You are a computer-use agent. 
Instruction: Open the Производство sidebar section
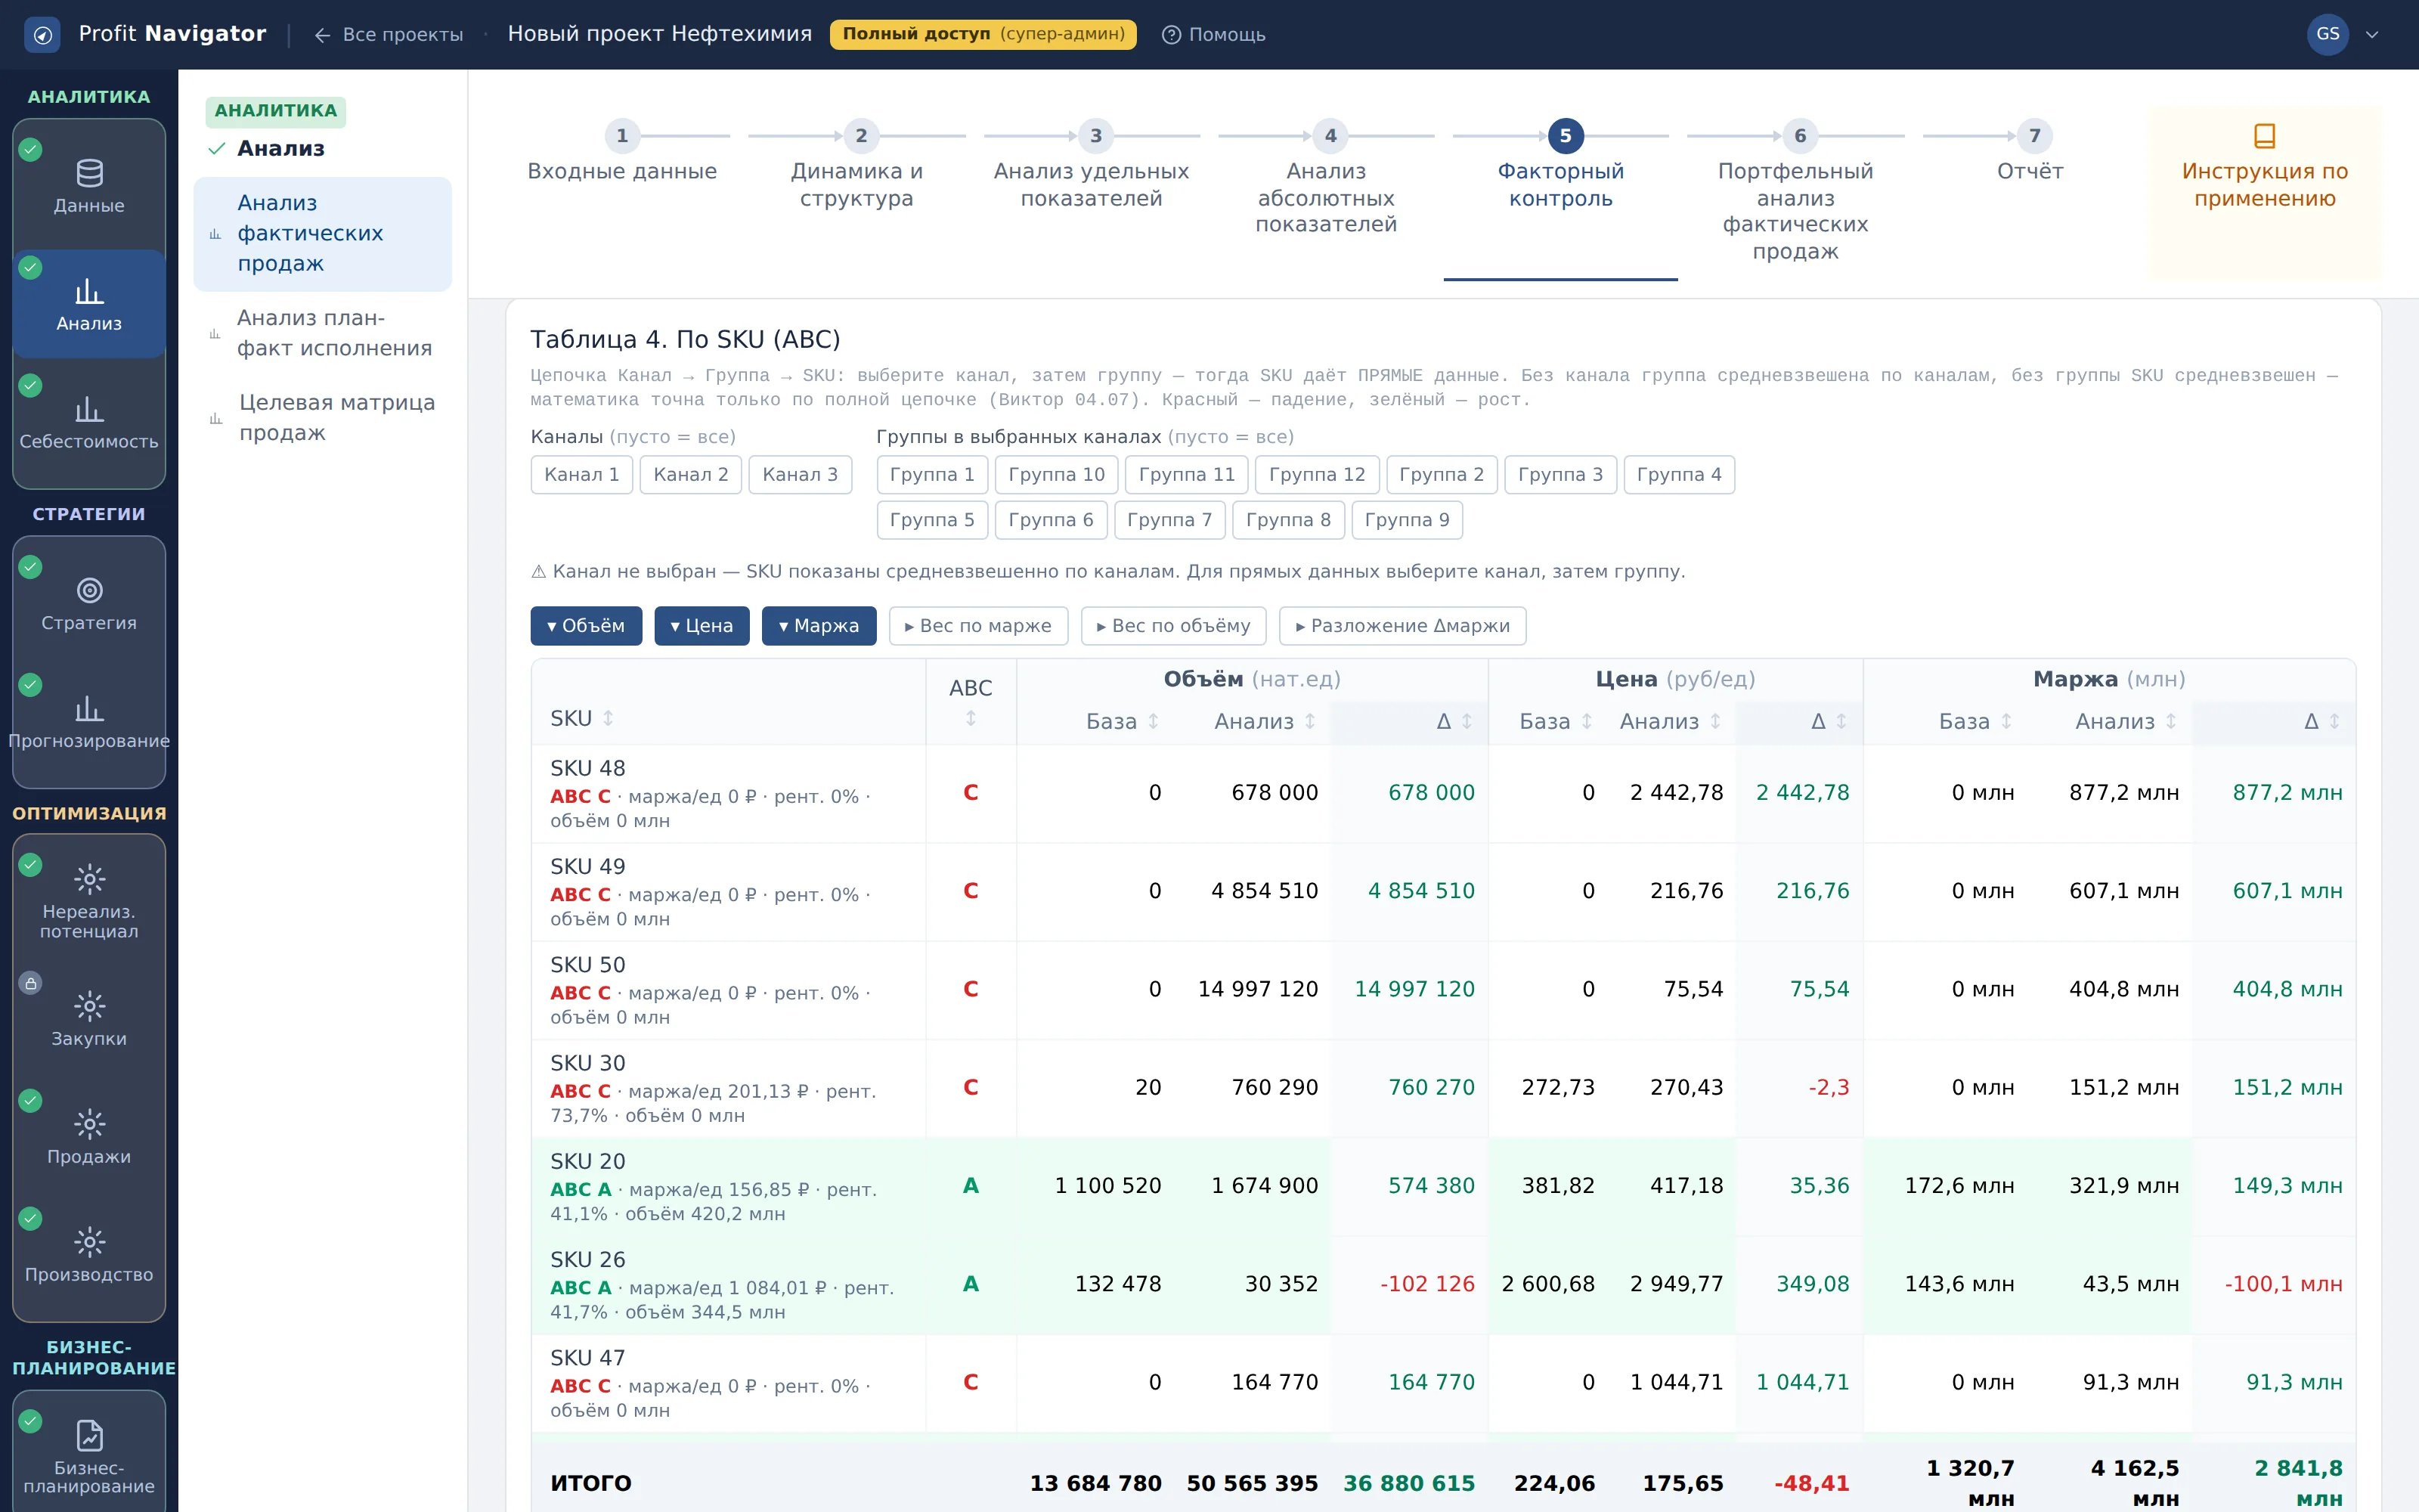(89, 1255)
